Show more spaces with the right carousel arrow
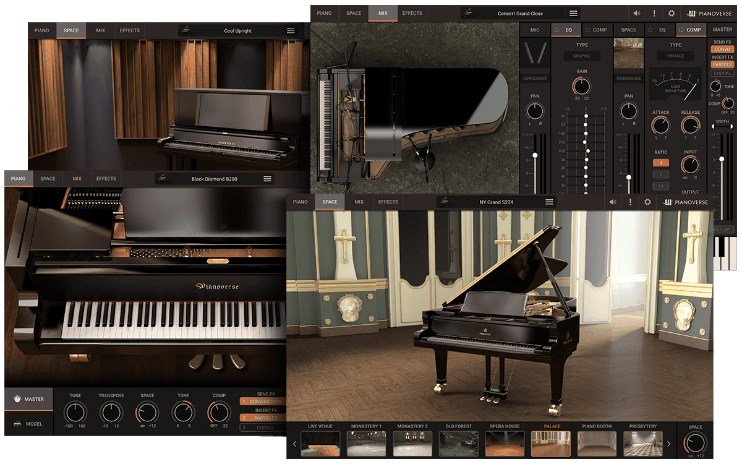The width and height of the screenshot is (742, 464). tap(668, 444)
